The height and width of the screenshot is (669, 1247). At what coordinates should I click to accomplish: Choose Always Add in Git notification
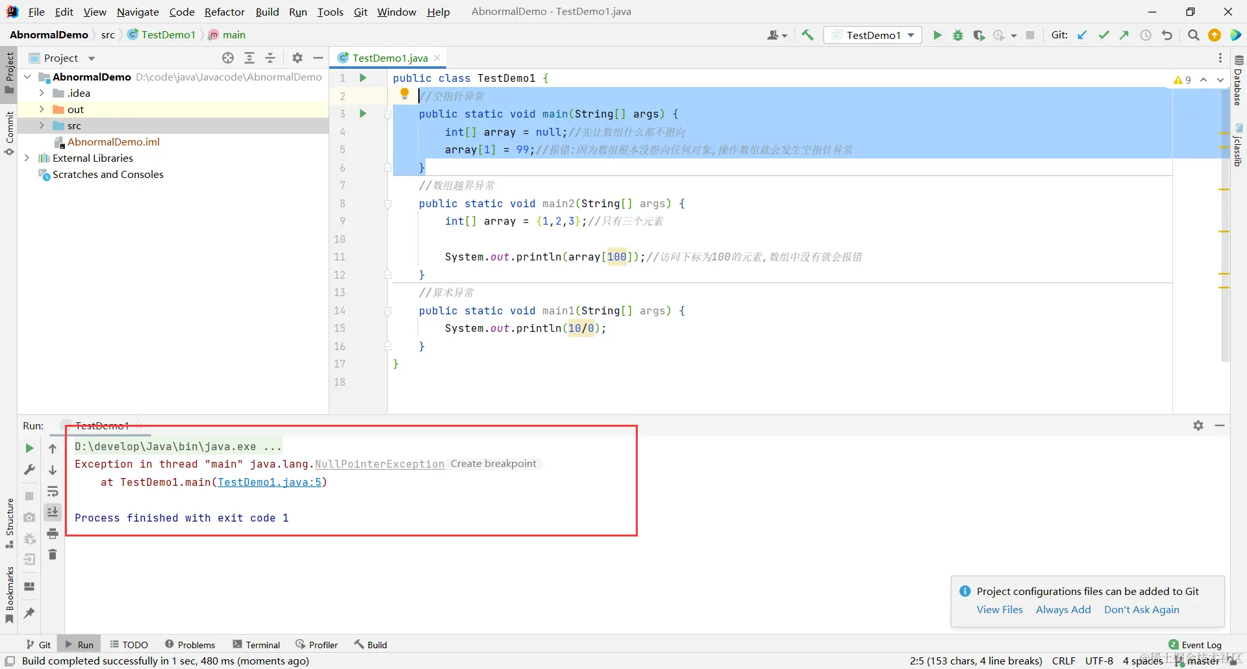pyautogui.click(x=1063, y=610)
